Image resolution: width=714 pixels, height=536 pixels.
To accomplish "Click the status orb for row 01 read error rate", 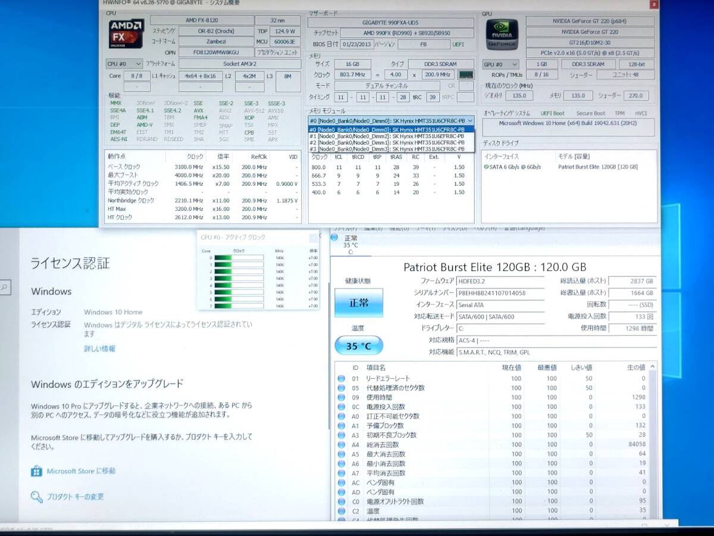I will tap(342, 379).
